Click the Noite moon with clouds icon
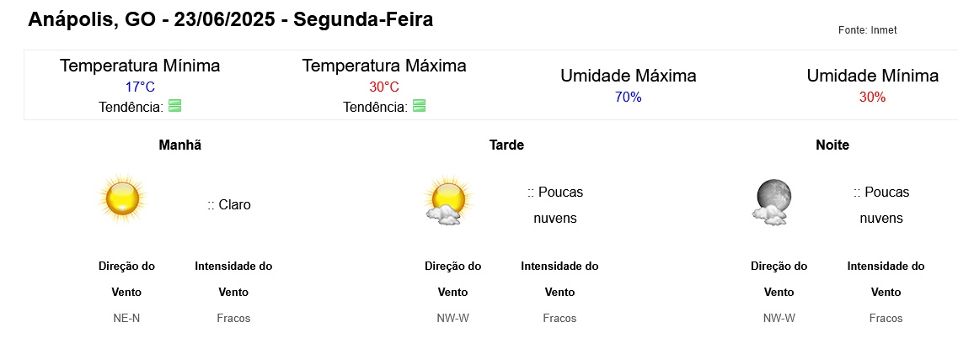The width and height of the screenshot is (958, 338). (773, 201)
